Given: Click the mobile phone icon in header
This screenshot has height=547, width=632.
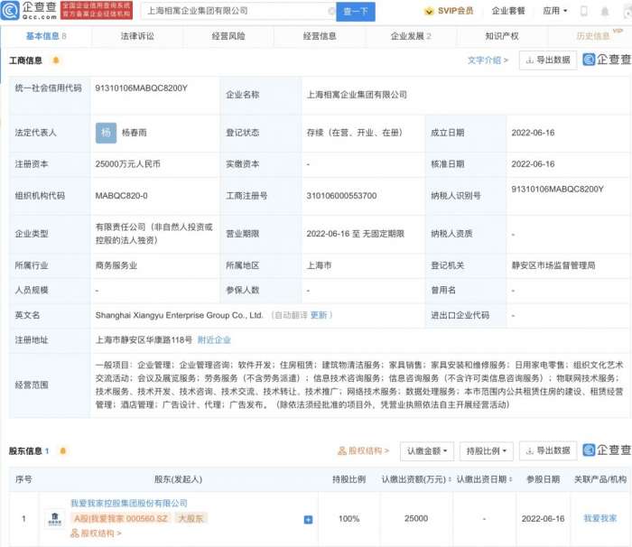Looking at the screenshot, I should (582, 12).
